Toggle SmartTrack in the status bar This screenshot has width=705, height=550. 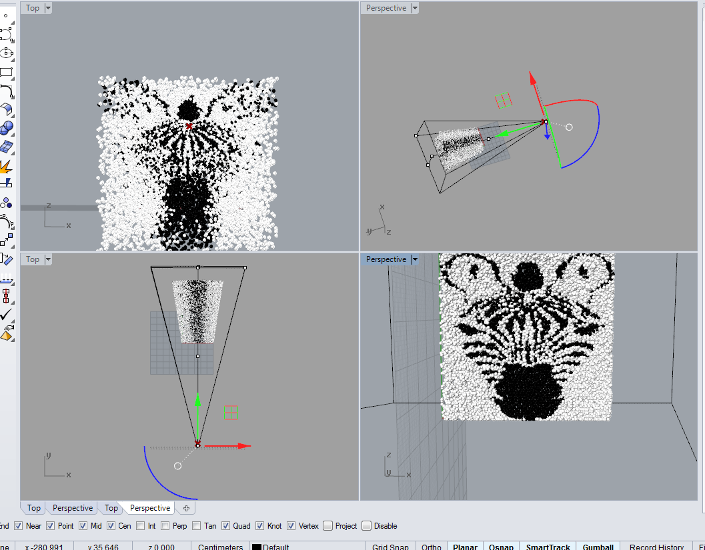pyautogui.click(x=548, y=547)
